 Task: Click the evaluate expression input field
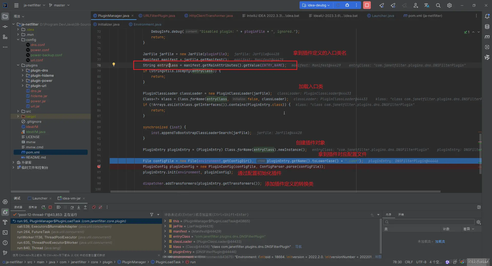pos(266,215)
